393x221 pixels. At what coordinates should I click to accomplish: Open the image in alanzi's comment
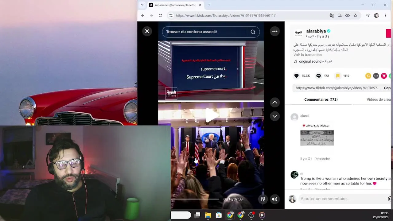(x=317, y=138)
